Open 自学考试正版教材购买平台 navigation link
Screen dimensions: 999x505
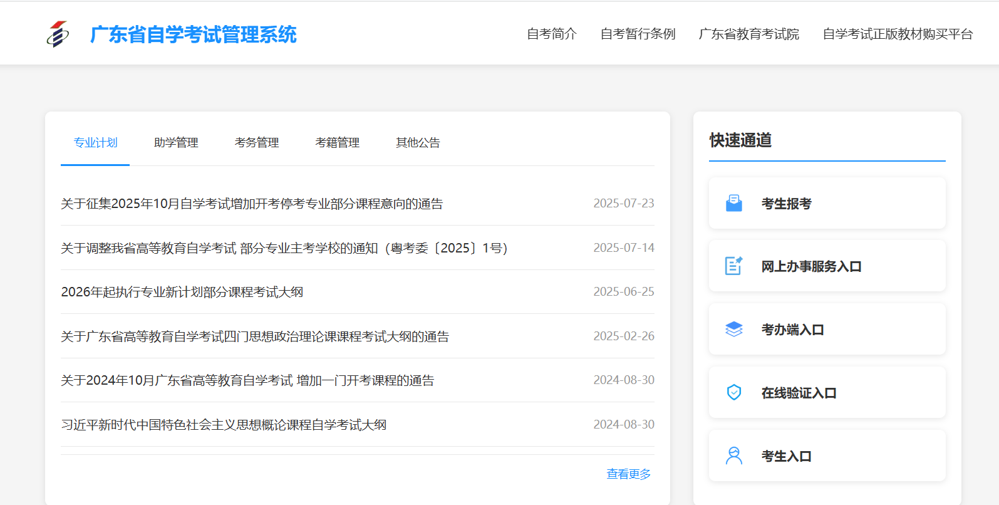pyautogui.click(x=897, y=34)
